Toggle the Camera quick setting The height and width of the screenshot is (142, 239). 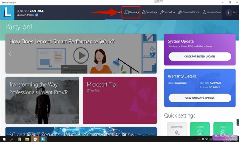pos(200,129)
